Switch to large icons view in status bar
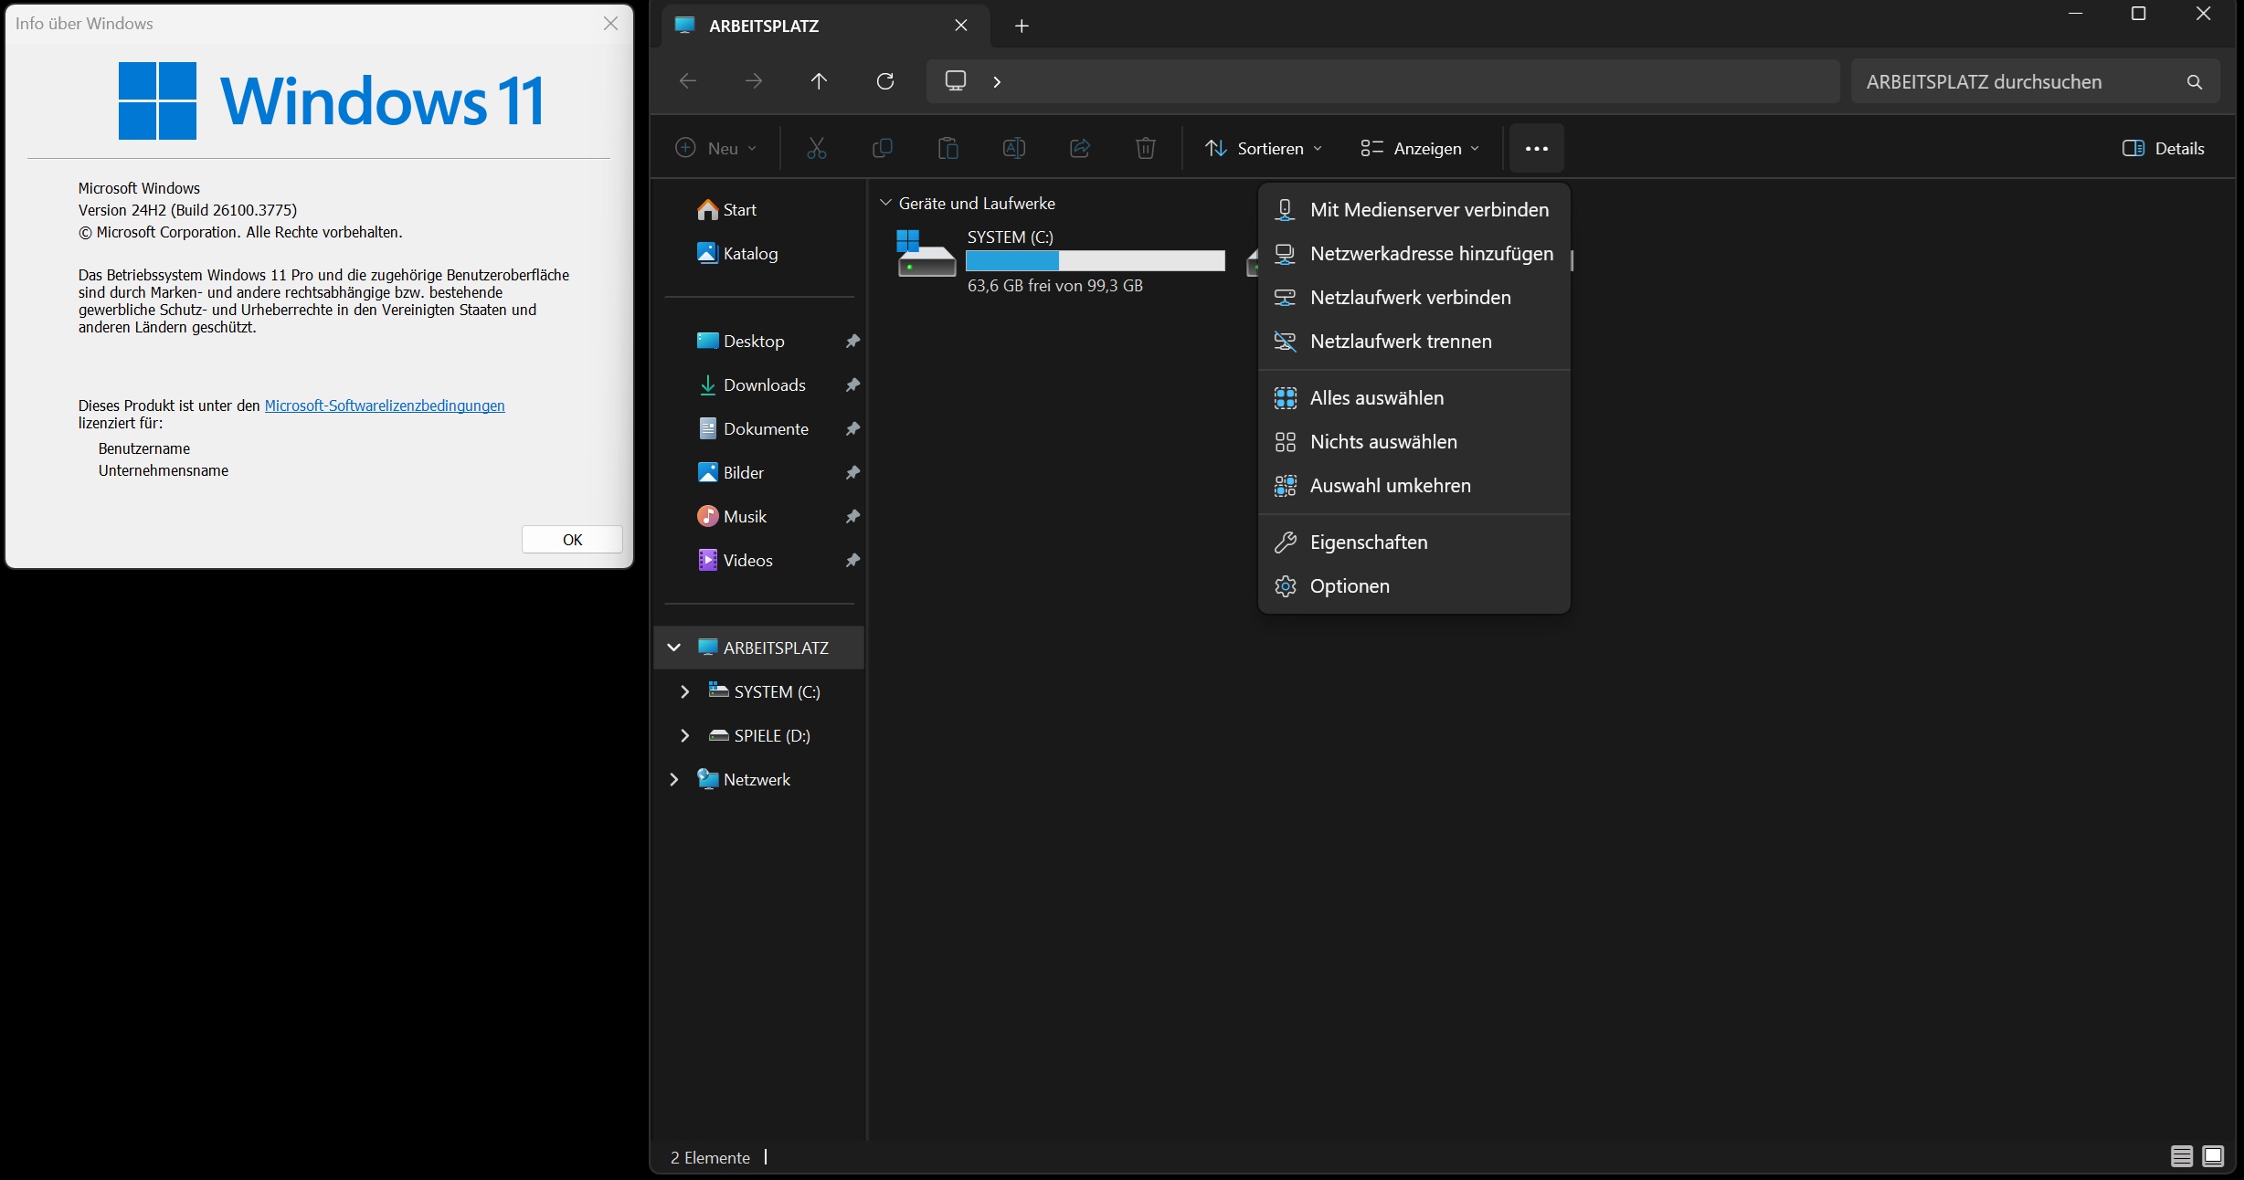Screen dimensions: 2244x1180 (x=2213, y=1156)
